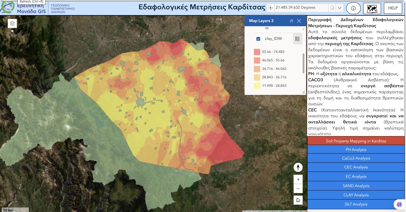Open Soil Property Mapping in Karditsa

point(356,141)
